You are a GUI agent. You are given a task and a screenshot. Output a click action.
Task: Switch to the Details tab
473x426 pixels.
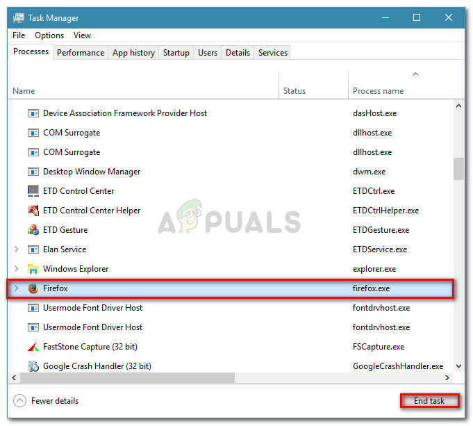(238, 53)
